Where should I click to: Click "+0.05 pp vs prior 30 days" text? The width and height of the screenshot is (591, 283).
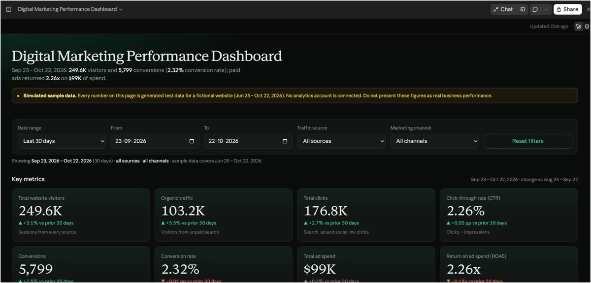click(x=479, y=223)
